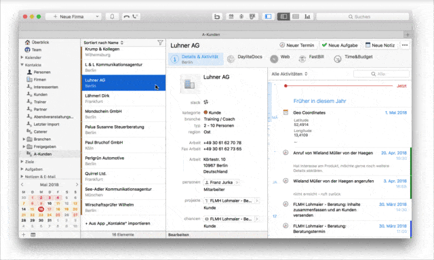Viewport: 434px width, 260px height.
Task: Create a Neue Notiz
Action: point(380,45)
